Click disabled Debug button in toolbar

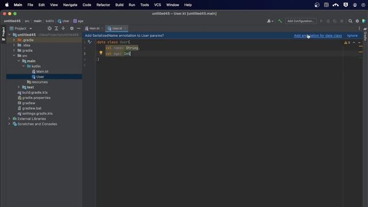click(328, 21)
